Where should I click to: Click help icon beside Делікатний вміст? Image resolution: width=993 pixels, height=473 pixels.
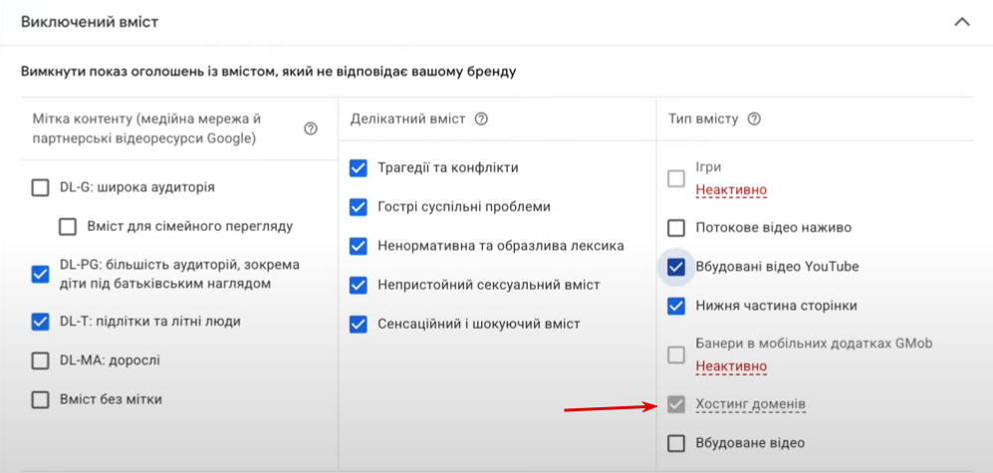click(481, 119)
